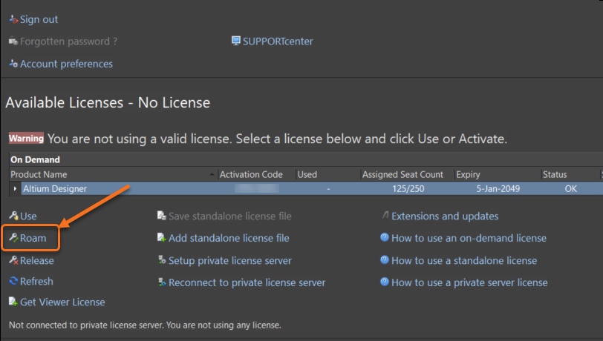Click the Release license icon

click(x=13, y=261)
